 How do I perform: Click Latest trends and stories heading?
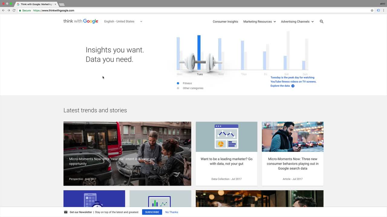(95, 110)
